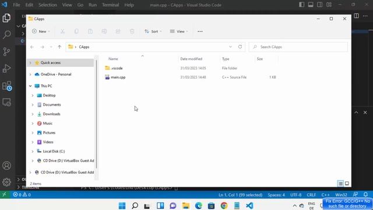
Task: Expand Local Disk (C:) node
Action: click(x=33, y=151)
